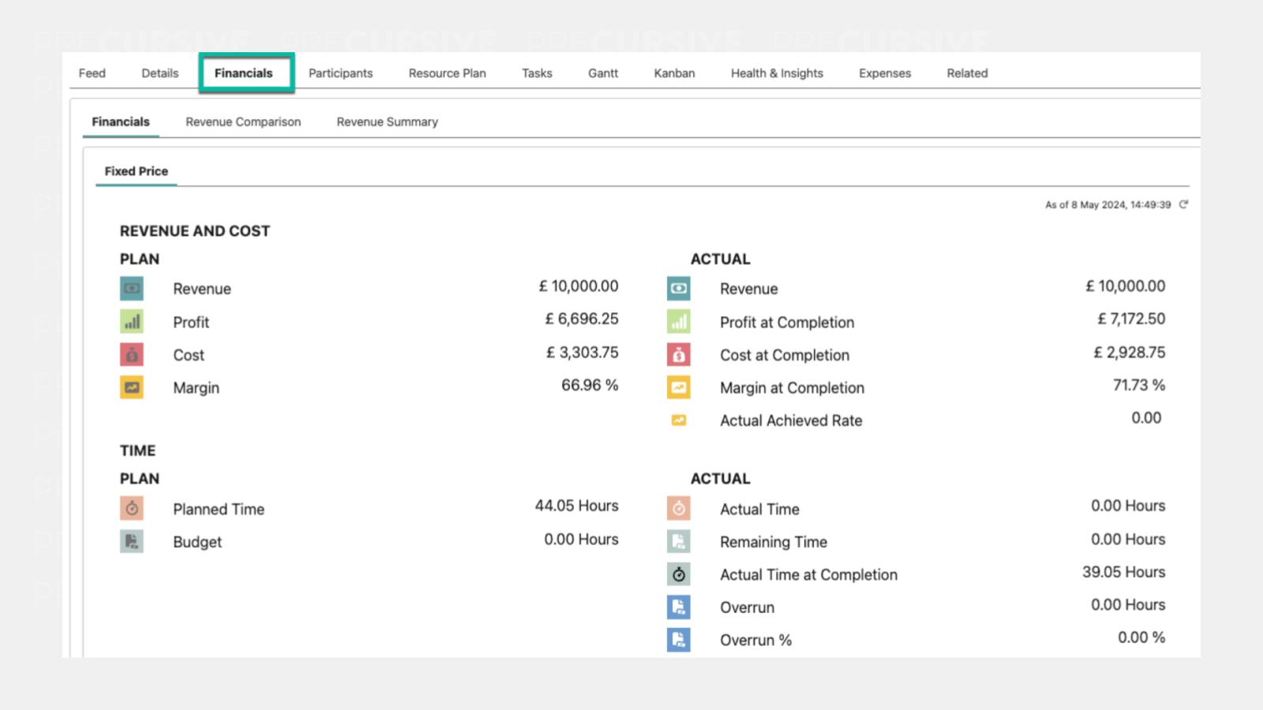Select the Fixed Price tab

tap(136, 171)
